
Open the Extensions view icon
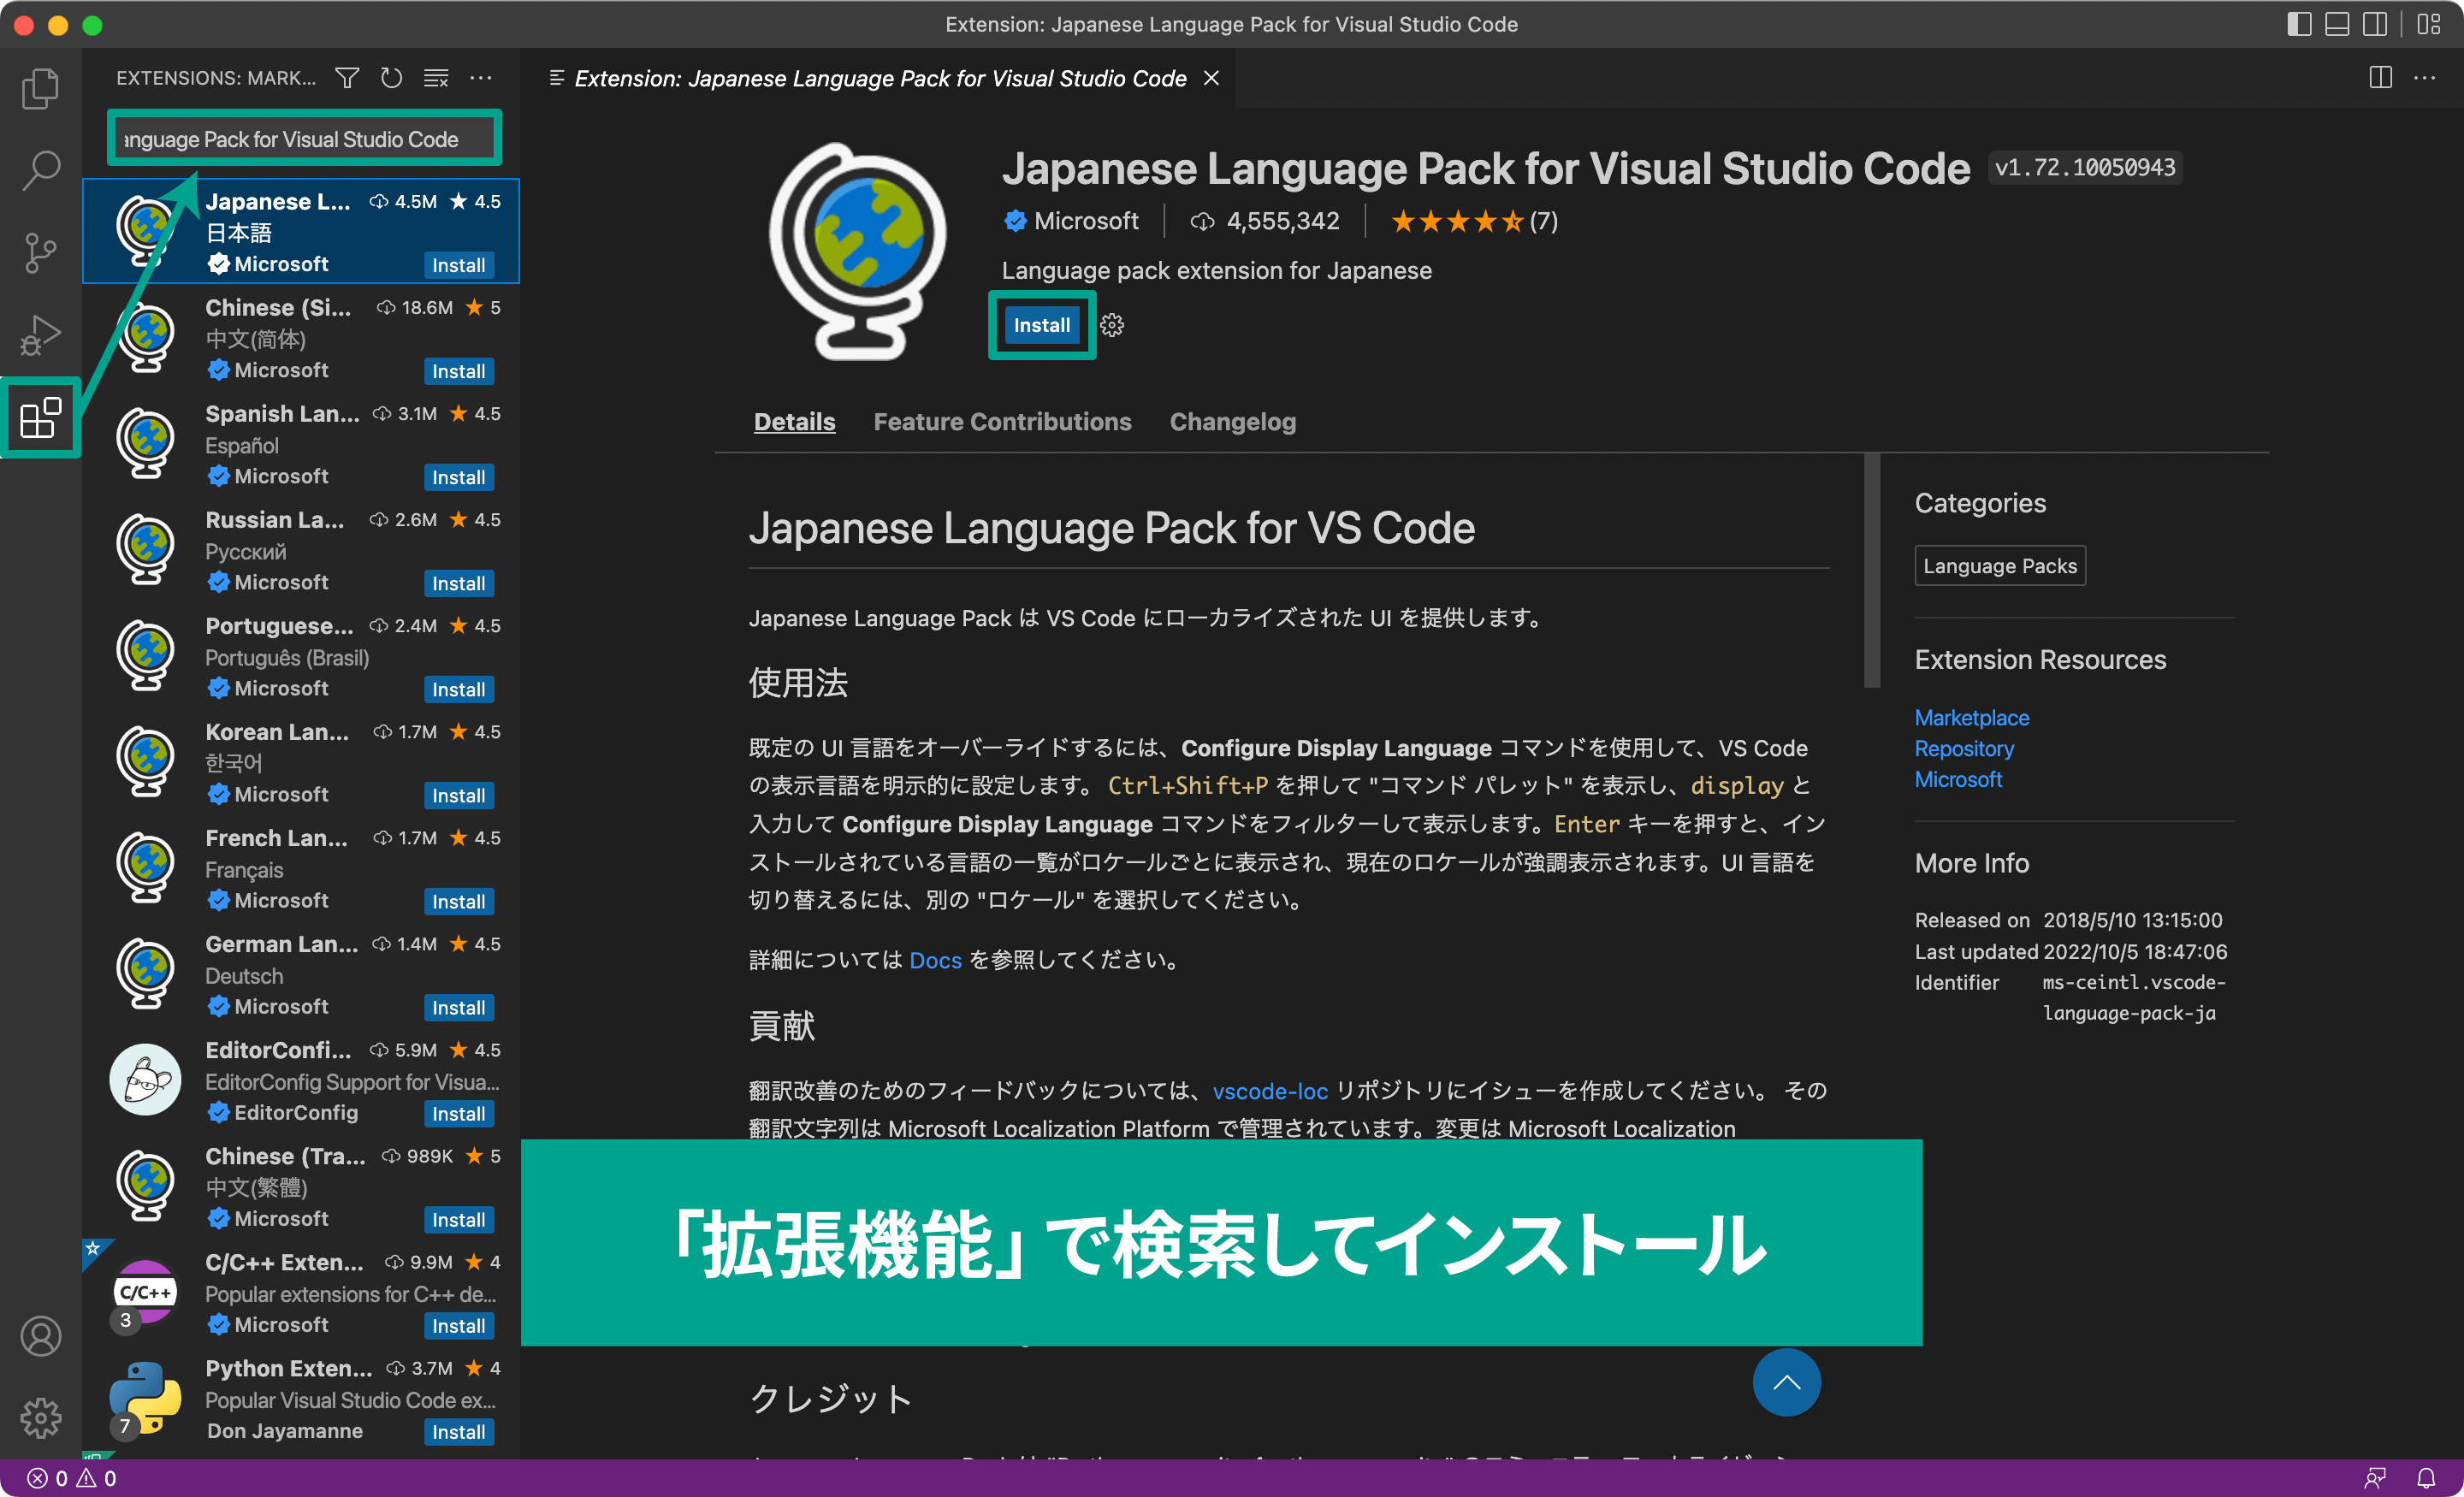40,417
